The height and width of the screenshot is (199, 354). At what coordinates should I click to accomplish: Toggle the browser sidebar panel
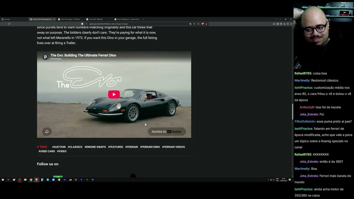click(x=277, y=24)
